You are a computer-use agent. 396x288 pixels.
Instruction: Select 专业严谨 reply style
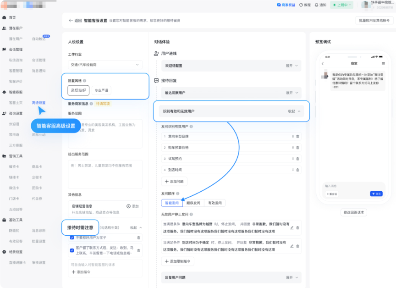(x=101, y=90)
